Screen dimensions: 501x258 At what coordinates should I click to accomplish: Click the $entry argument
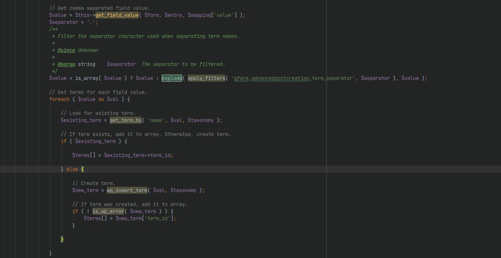coord(173,15)
